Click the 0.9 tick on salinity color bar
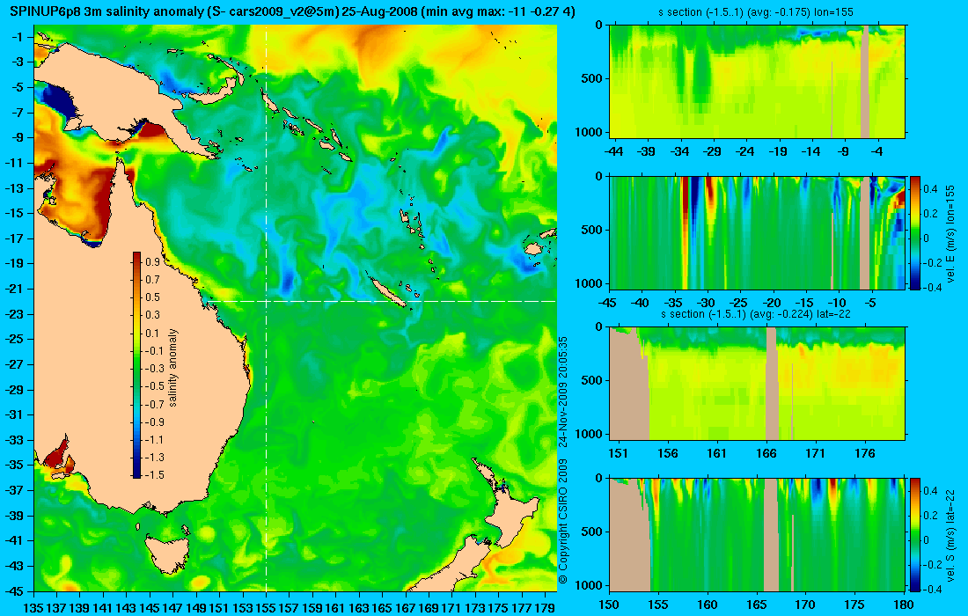This screenshot has width=968, height=616. coord(152,261)
